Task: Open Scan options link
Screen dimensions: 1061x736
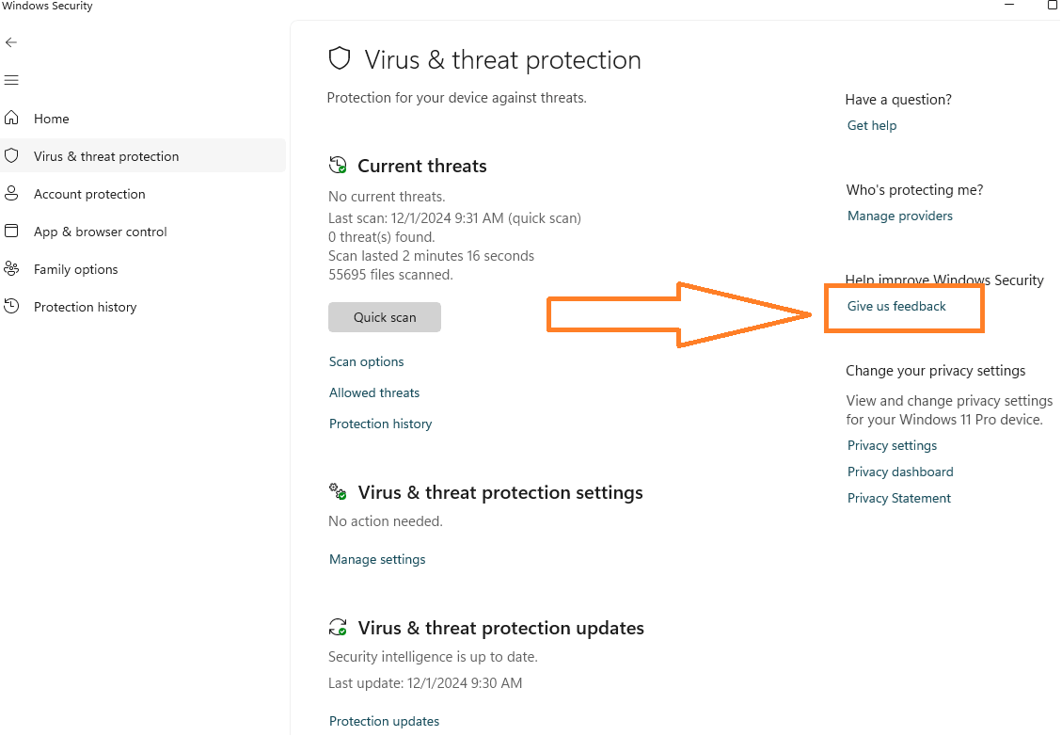Action: click(367, 361)
